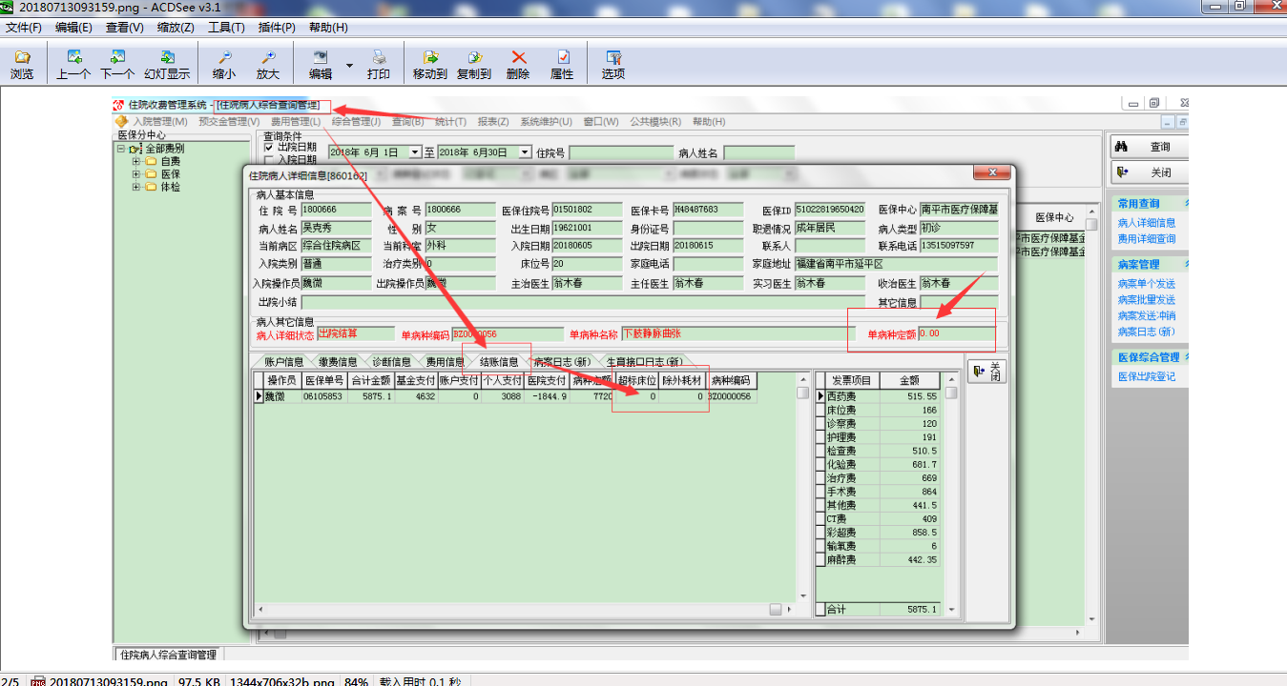Toggle the 入院日期 checkbox
Viewport: 1287px width, 686px height.
[x=269, y=160]
